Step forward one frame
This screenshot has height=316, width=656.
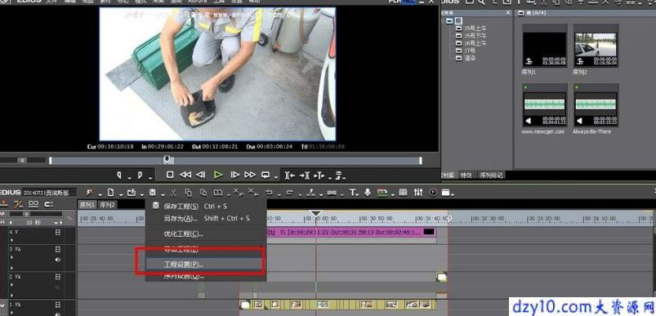click(x=235, y=175)
